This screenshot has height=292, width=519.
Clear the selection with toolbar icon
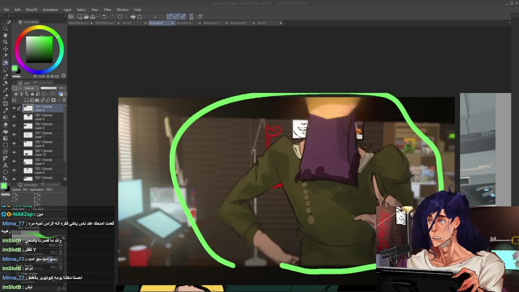pyautogui.click(x=120, y=17)
